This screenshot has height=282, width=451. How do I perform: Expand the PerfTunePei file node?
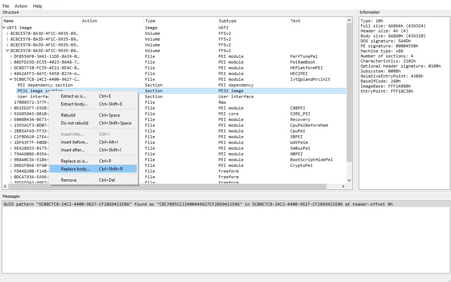11,56
